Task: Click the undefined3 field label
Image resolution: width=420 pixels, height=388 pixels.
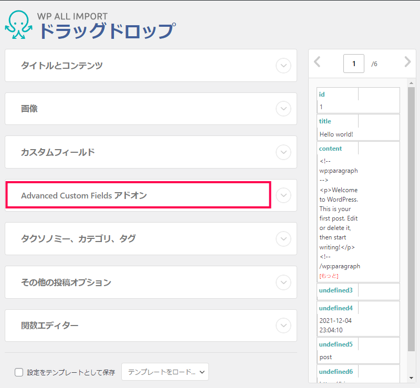Action: point(335,290)
